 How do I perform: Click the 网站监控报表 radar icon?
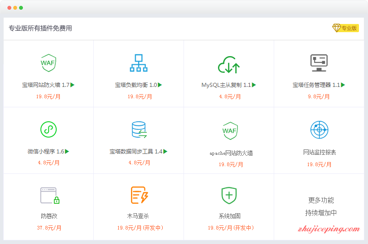pos(319,129)
